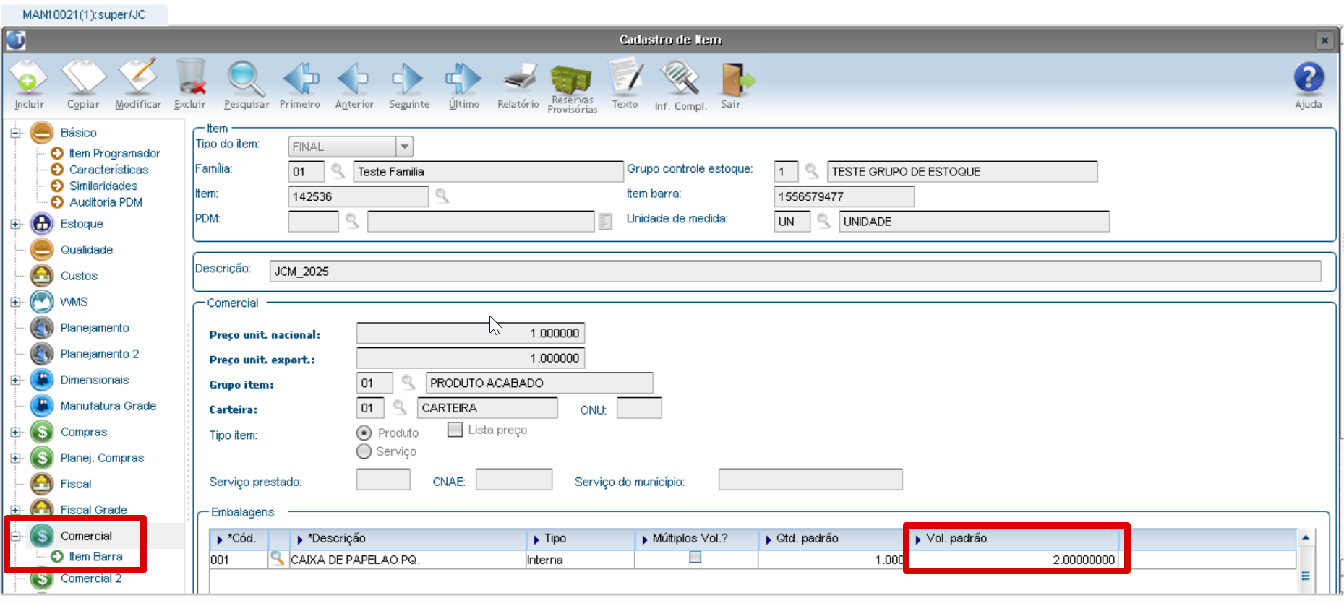Click the Descrição field with JCM_2025
The width and height of the screenshot is (1344, 603).
(795, 272)
